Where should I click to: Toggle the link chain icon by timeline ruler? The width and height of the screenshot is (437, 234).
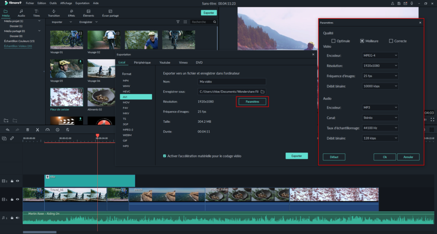click(x=12, y=138)
